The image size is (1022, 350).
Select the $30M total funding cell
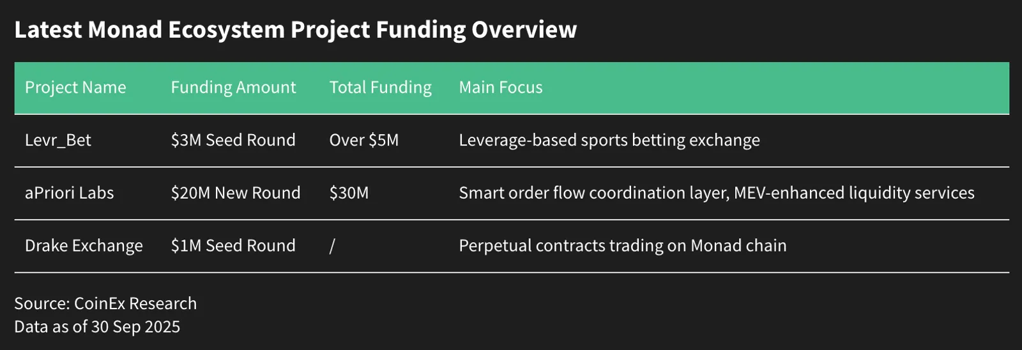349,193
